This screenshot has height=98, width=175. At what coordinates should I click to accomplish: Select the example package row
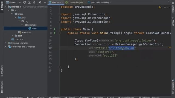tap(25, 25)
